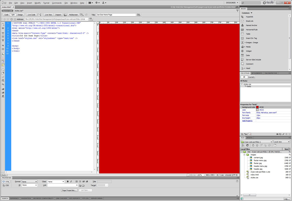The height and width of the screenshot is (201, 292).
Task: Click the browse-for-file folder icon beside Link
Action: [83, 185]
